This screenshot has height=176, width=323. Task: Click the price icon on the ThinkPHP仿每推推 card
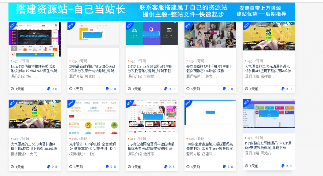pos(49,88)
